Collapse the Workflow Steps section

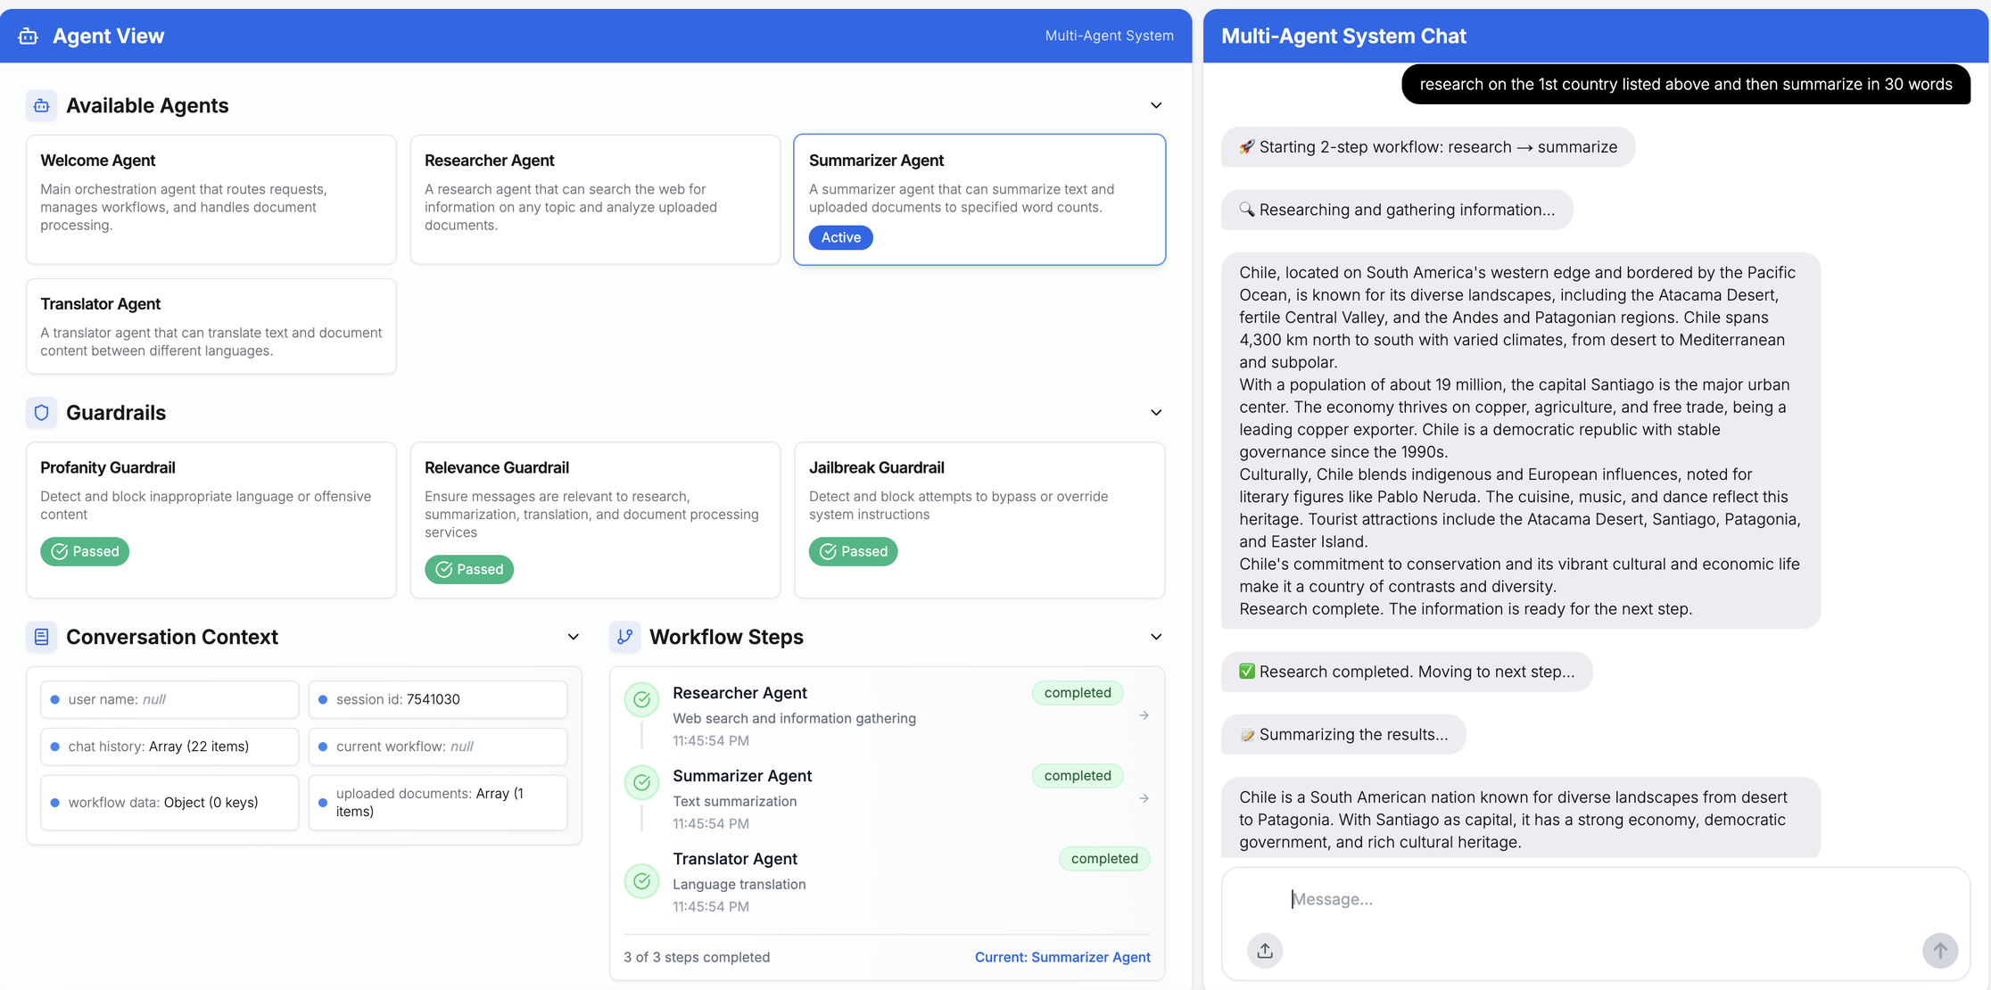pyautogui.click(x=1155, y=637)
